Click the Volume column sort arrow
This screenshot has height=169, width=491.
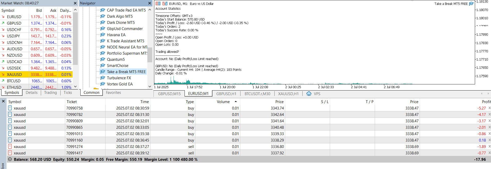pos(236,102)
